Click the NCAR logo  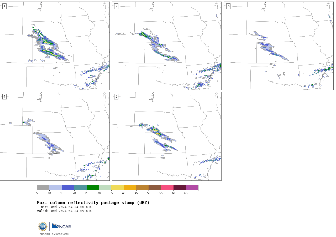tap(61, 226)
